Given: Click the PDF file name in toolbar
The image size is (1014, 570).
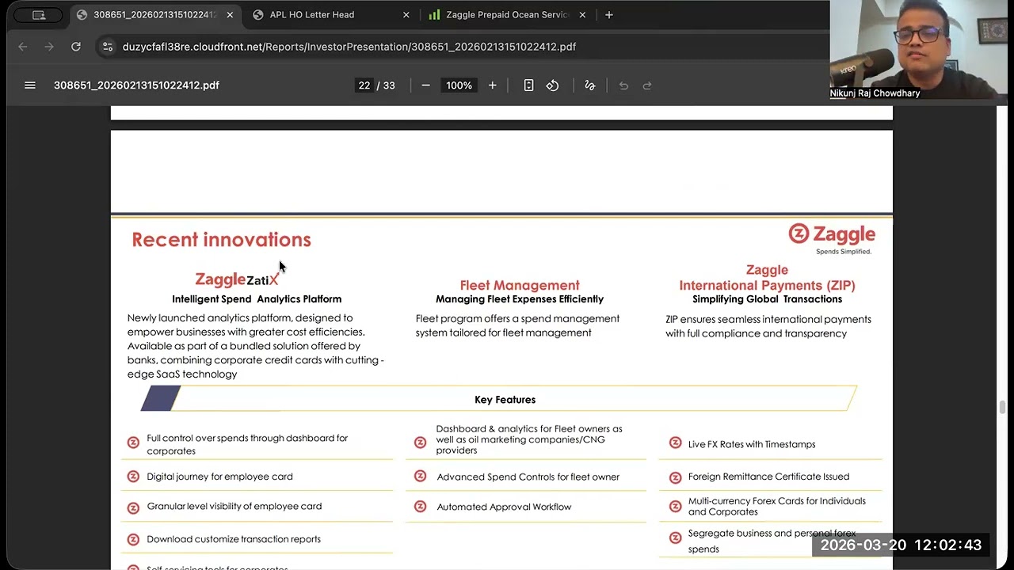Looking at the screenshot, I should coord(136,85).
